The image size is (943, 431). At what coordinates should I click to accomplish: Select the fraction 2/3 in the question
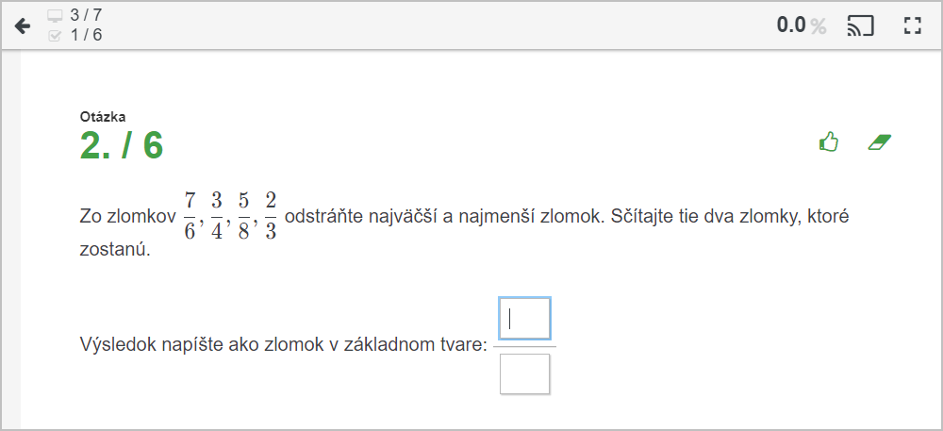coord(271,216)
